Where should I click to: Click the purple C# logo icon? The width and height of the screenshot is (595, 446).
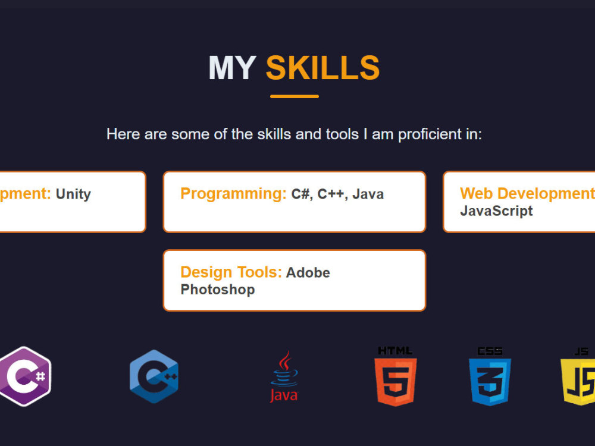pos(25,376)
